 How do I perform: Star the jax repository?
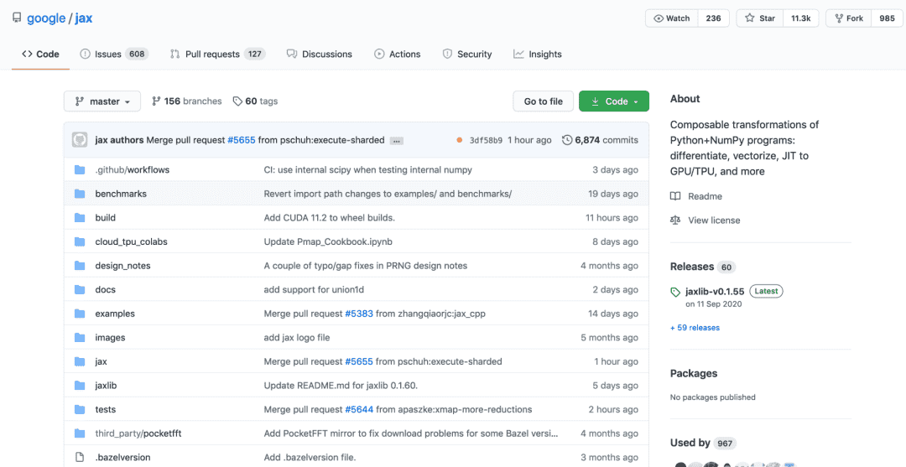(760, 18)
